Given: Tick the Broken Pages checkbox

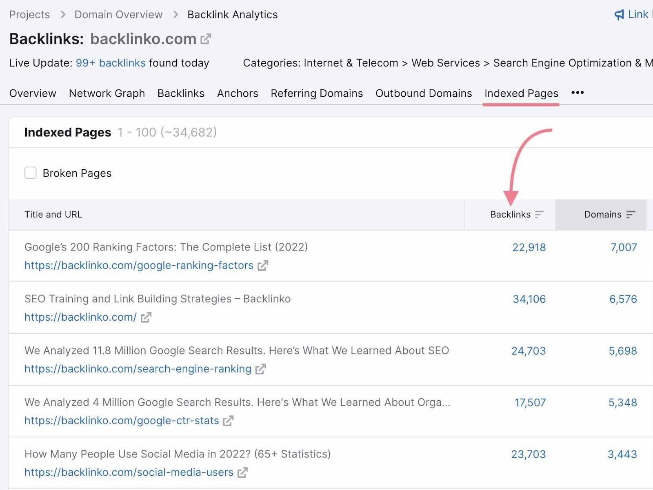Looking at the screenshot, I should (x=31, y=173).
